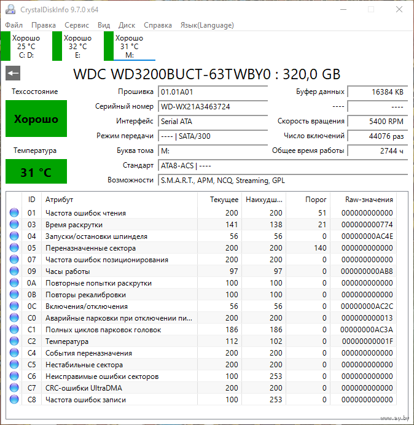Click status orb for attribute 03 Время раскрутки
414x425 pixels.
[14, 224]
